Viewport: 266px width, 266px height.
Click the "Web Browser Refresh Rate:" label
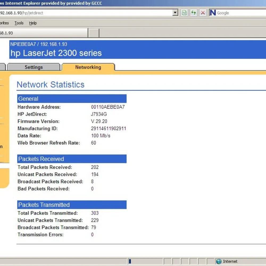[49, 143]
